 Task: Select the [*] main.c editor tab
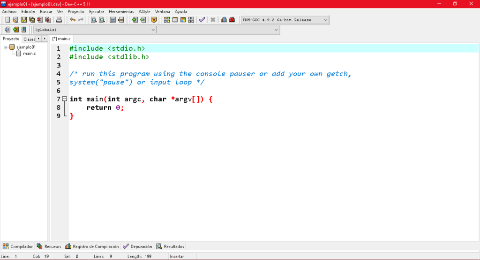[x=61, y=39]
